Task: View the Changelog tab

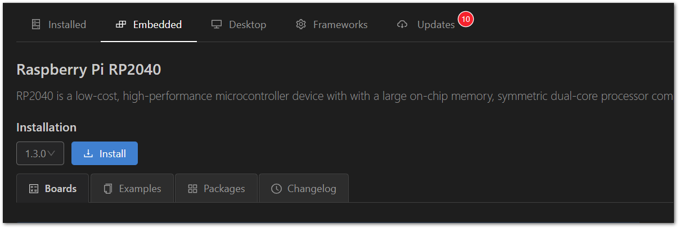Action: [304, 189]
